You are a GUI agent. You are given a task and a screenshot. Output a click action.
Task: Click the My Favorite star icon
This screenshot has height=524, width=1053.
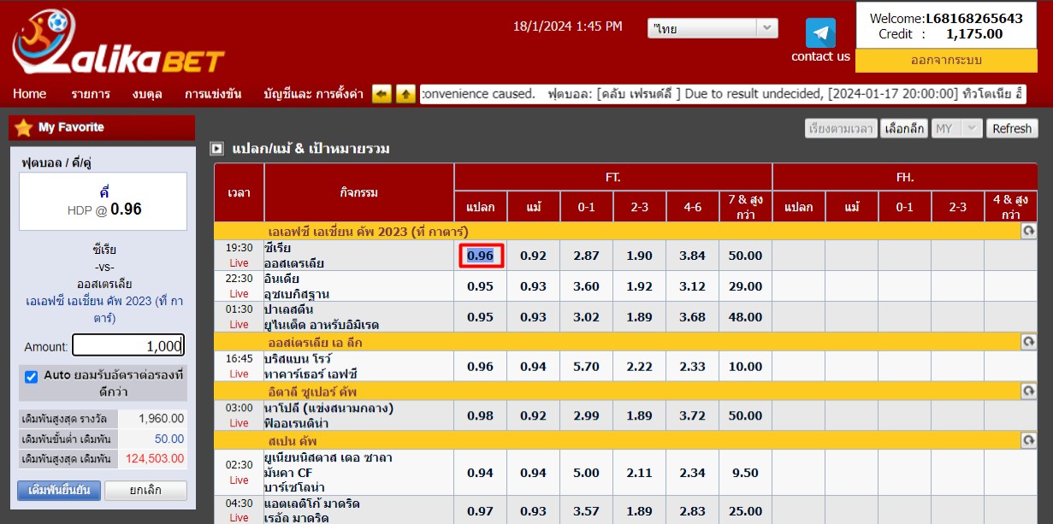click(24, 127)
